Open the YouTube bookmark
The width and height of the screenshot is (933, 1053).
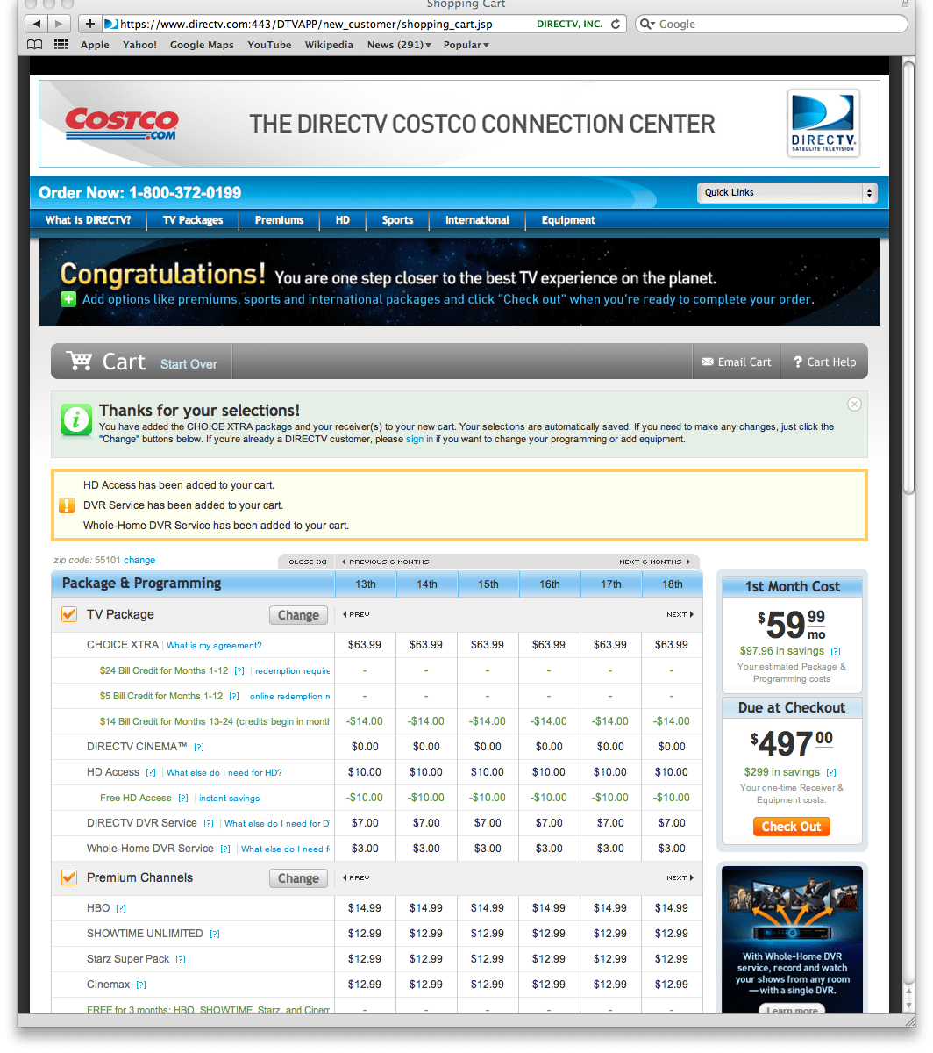click(269, 45)
